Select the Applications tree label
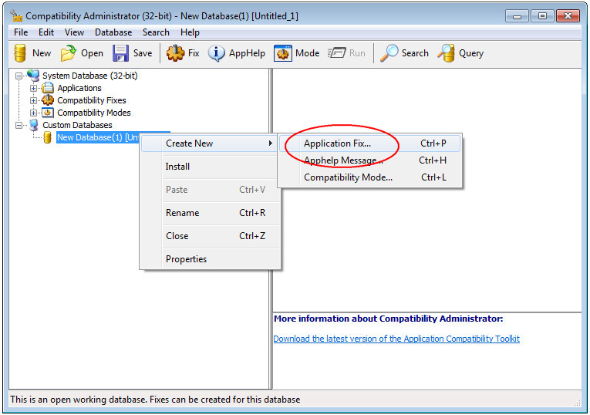590x415 pixels. tap(79, 88)
